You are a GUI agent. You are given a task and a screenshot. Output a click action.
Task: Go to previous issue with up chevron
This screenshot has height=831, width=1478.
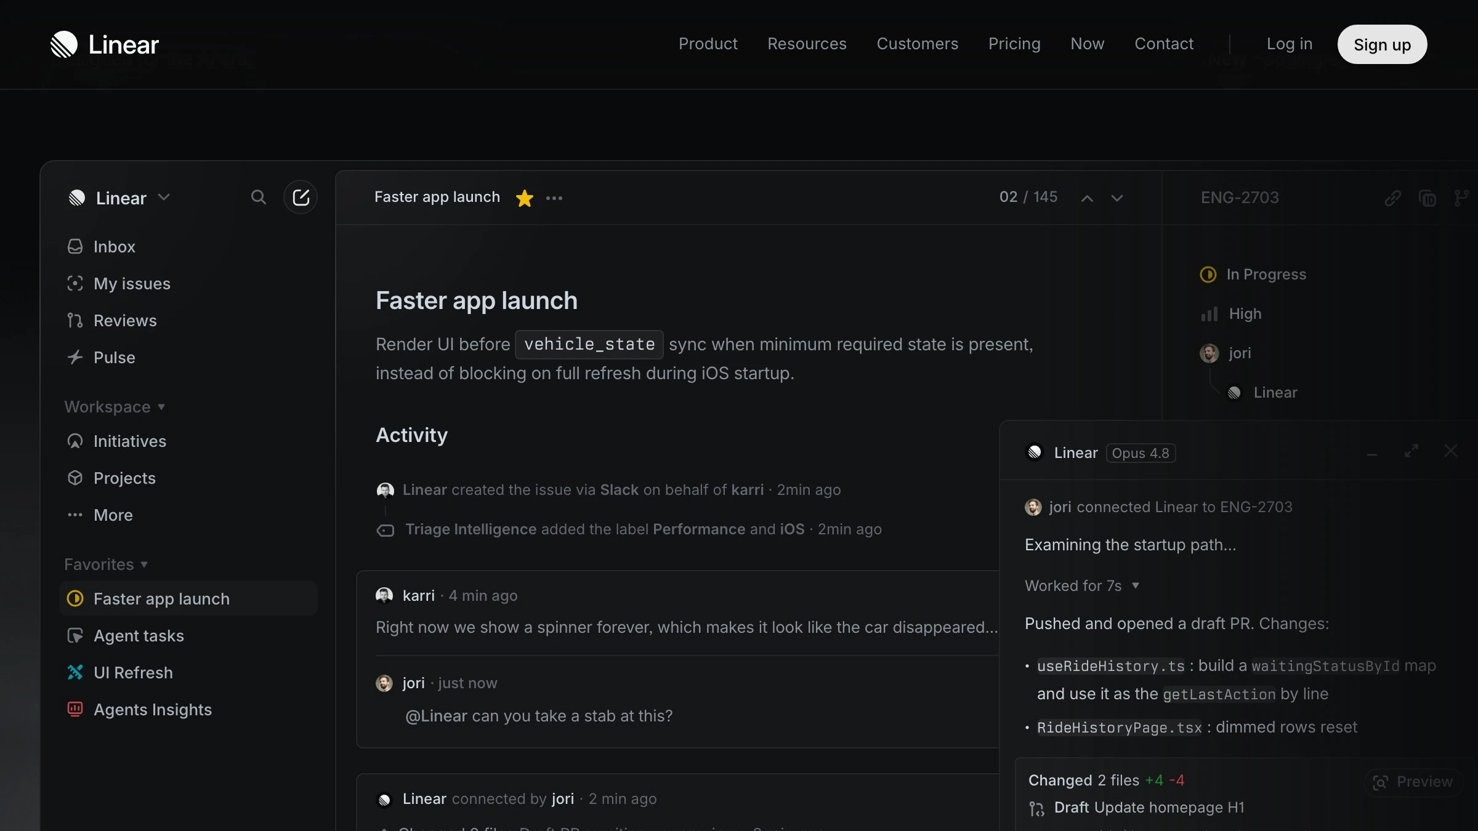[1088, 198]
